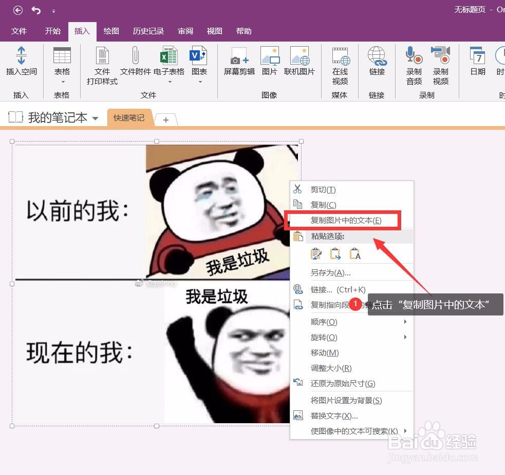Insert today's date with 日期 icon
The height and width of the screenshot is (475, 505).
point(477,62)
